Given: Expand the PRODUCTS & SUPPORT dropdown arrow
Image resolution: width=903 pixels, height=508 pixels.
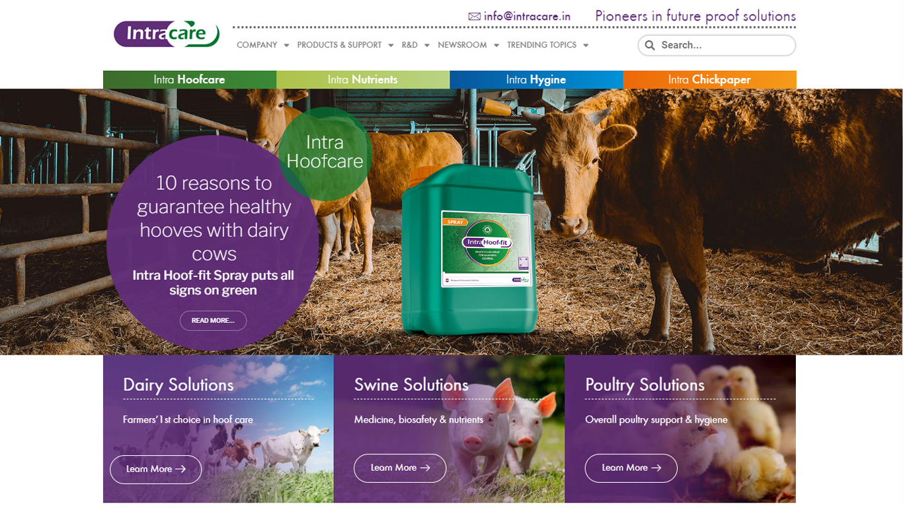Looking at the screenshot, I should click(391, 46).
